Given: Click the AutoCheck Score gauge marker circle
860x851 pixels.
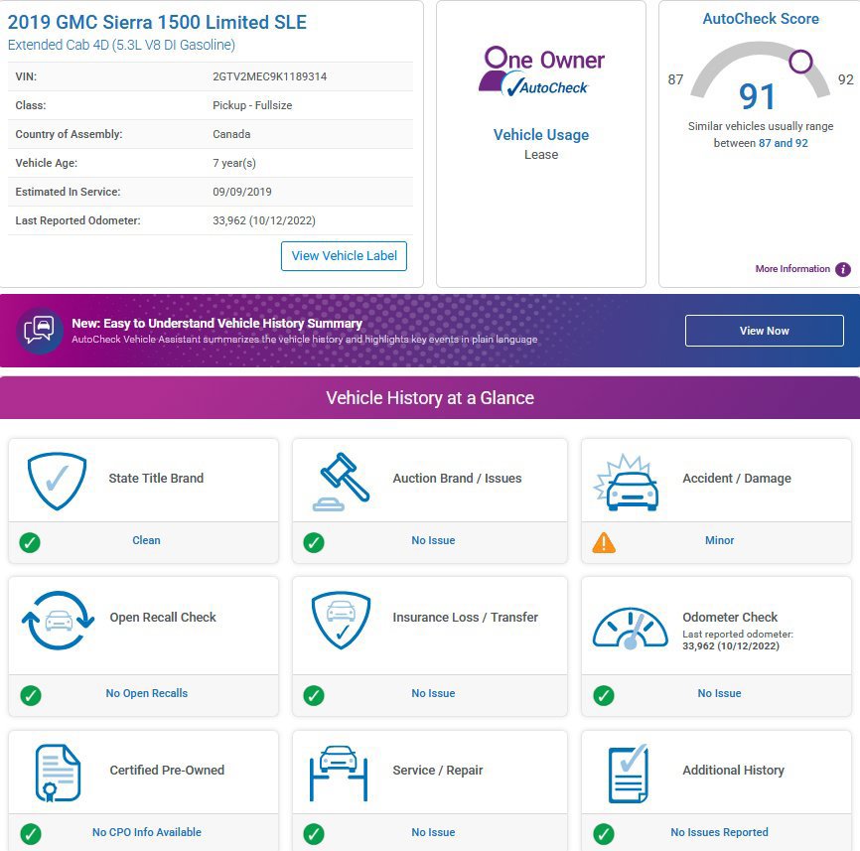Looking at the screenshot, I should click(800, 62).
